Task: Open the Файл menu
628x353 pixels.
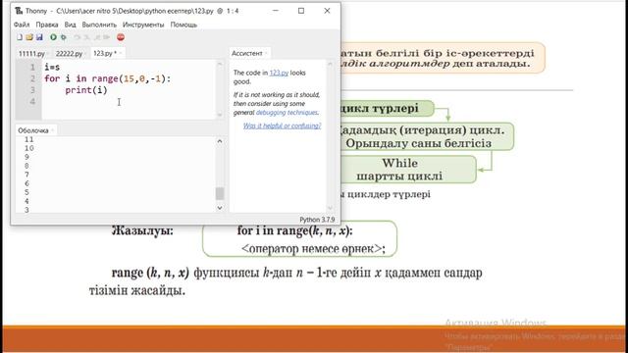Action: [22, 25]
